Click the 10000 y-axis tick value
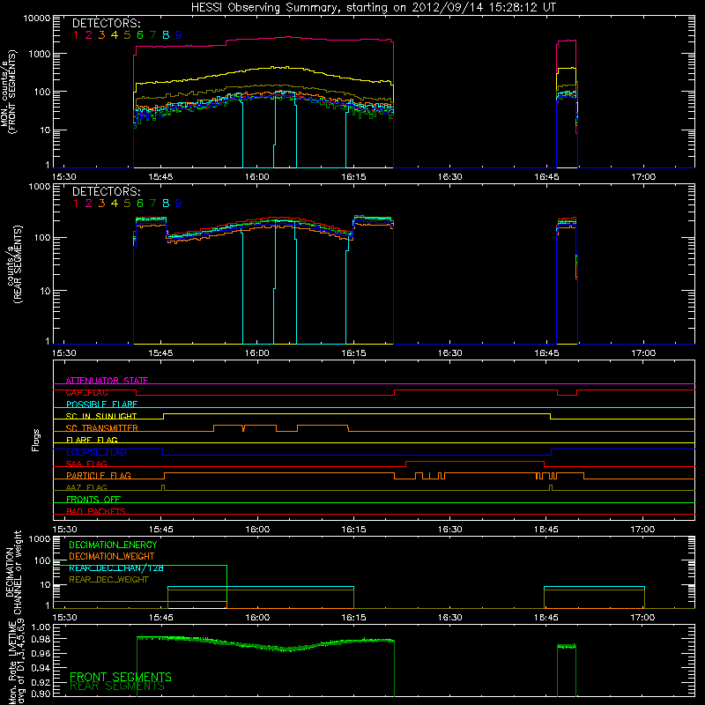 [x=37, y=19]
